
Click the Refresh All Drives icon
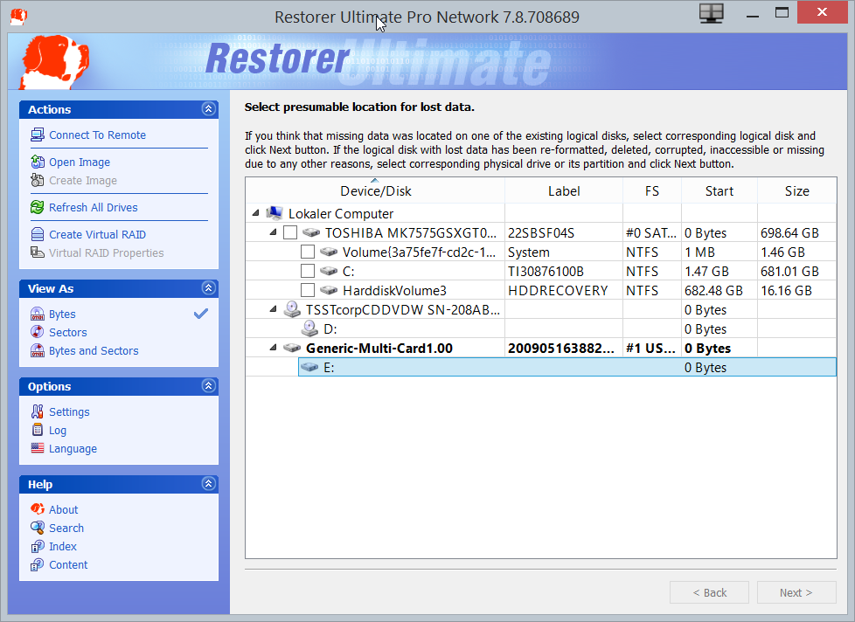point(37,207)
